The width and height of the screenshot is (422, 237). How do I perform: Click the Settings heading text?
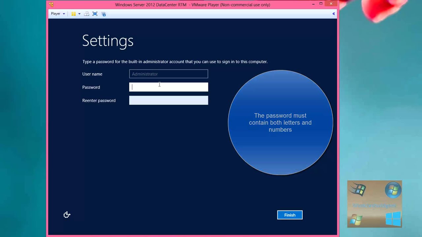tap(108, 41)
